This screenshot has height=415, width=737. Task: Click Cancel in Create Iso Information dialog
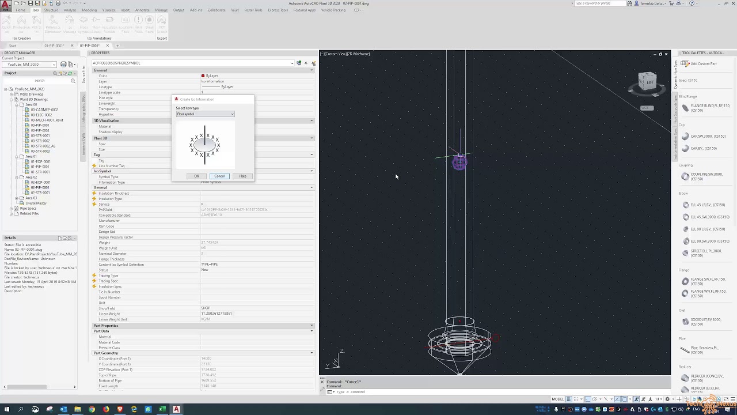[219, 176]
